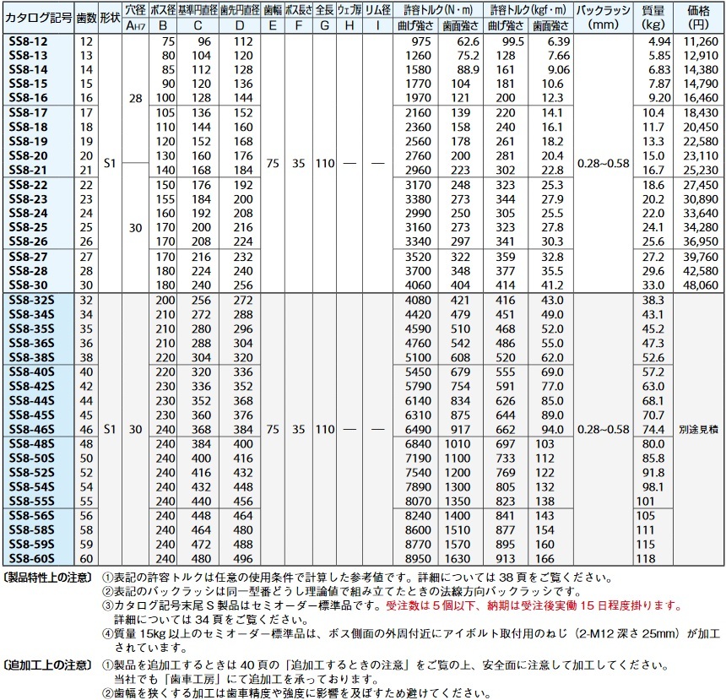726x700 pixels.
Task: Click bending torque 8950 for SS8-60S
Action: [x=418, y=559]
